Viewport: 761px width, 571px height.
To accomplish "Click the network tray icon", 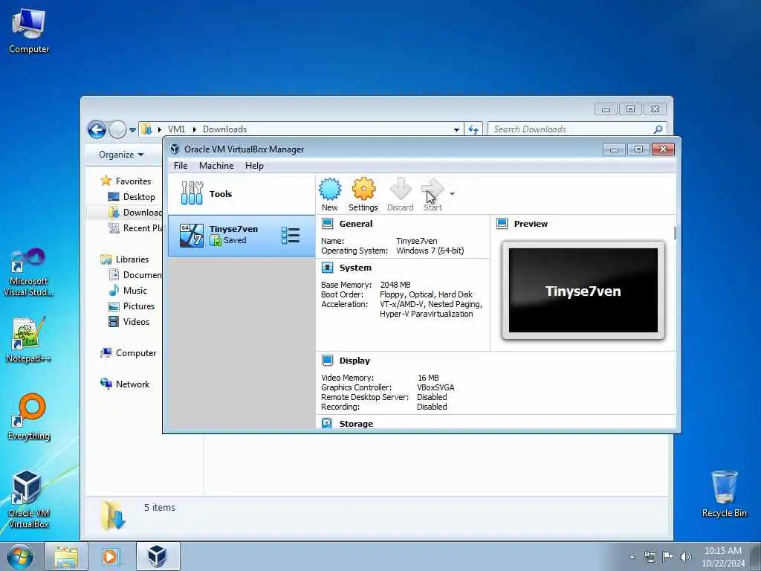I will [x=650, y=557].
